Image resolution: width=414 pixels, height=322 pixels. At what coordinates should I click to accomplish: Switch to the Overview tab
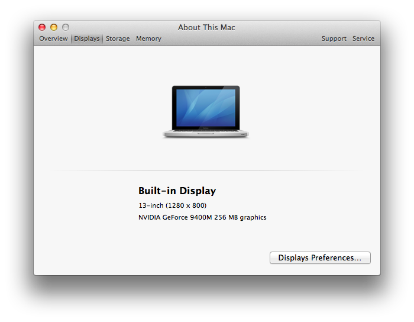coord(53,38)
